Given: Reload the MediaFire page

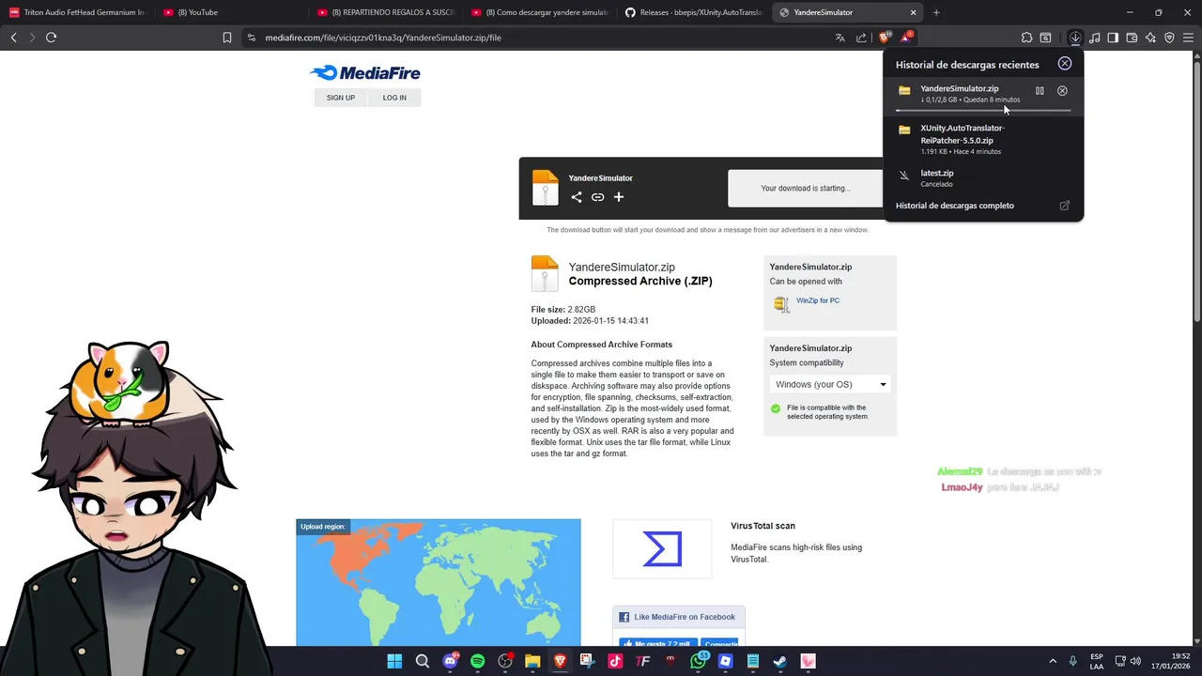Looking at the screenshot, I should 51,38.
